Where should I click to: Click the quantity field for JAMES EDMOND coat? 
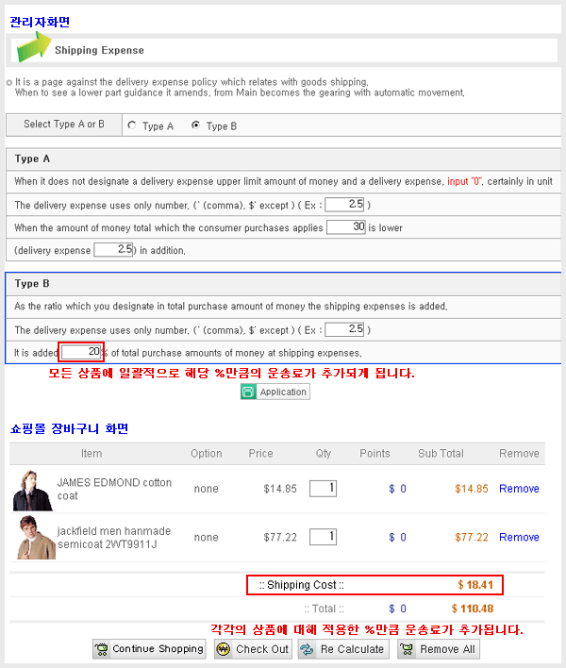point(323,488)
